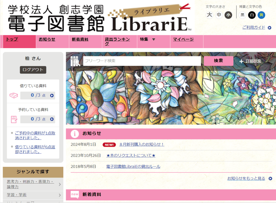Click the ログアウト button
Image resolution: width=276 pixels, height=203 pixels.
tap(33, 70)
